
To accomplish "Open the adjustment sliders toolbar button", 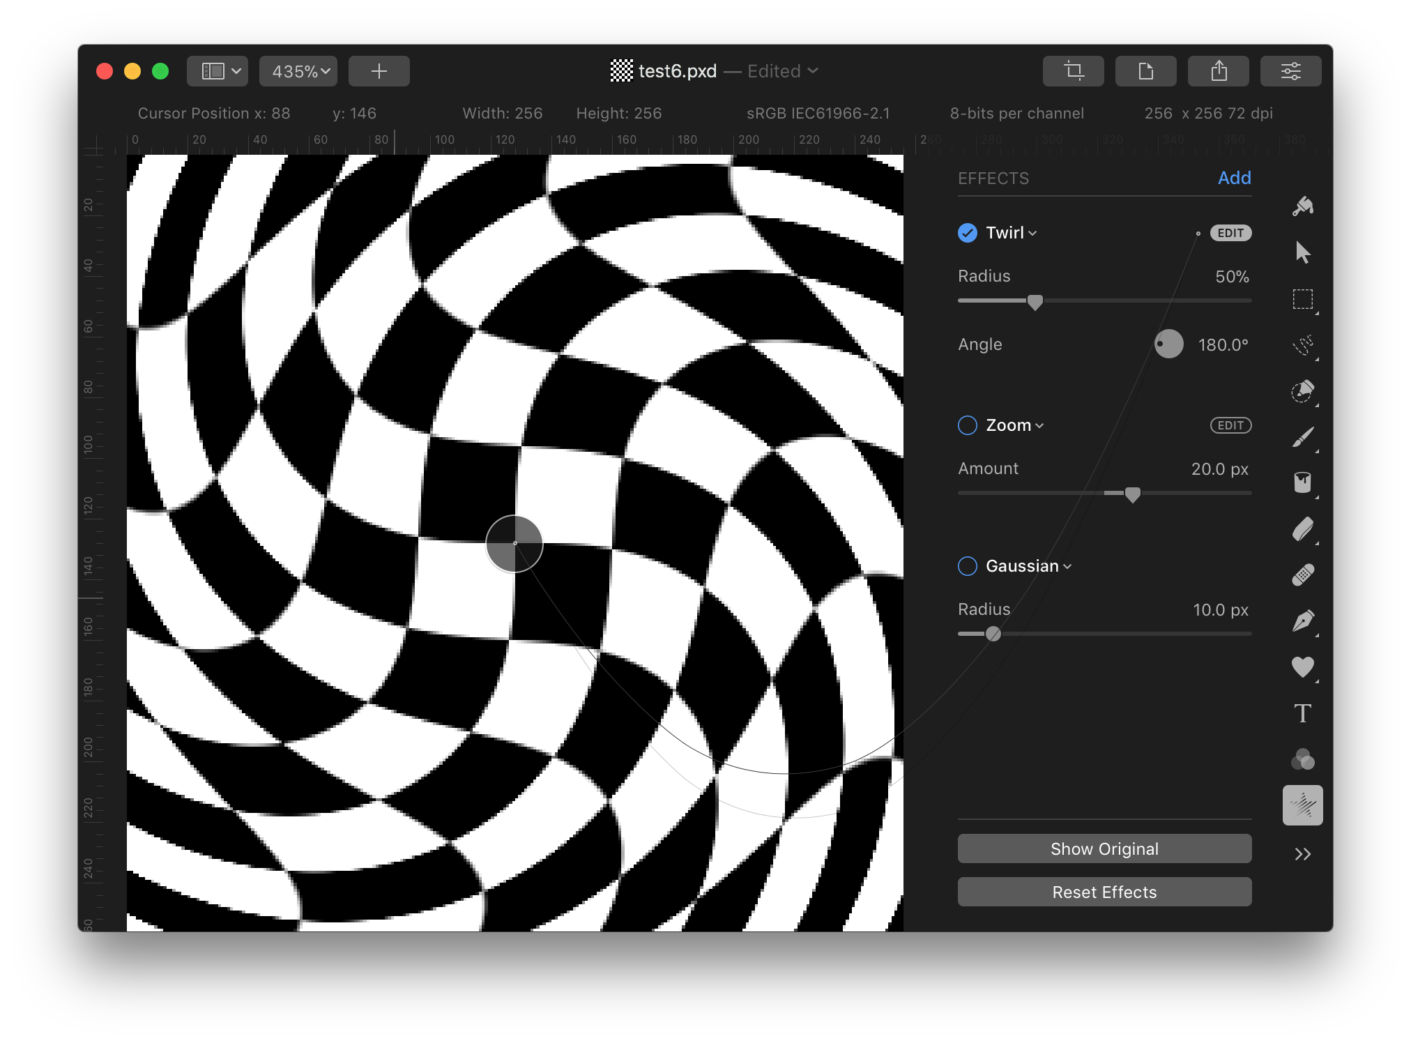I will [1290, 71].
